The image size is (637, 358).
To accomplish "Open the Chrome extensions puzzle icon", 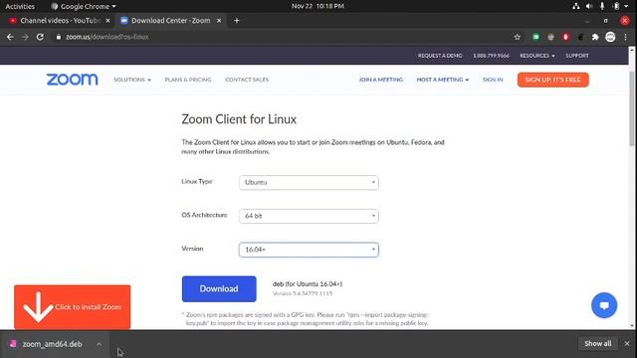I will pos(595,37).
